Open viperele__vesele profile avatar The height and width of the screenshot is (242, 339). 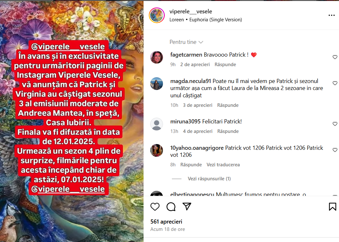click(x=157, y=15)
